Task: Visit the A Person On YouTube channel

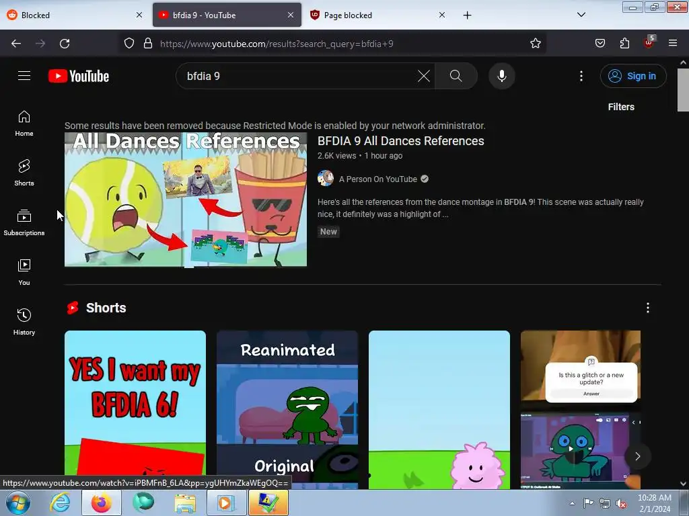Action: click(378, 179)
